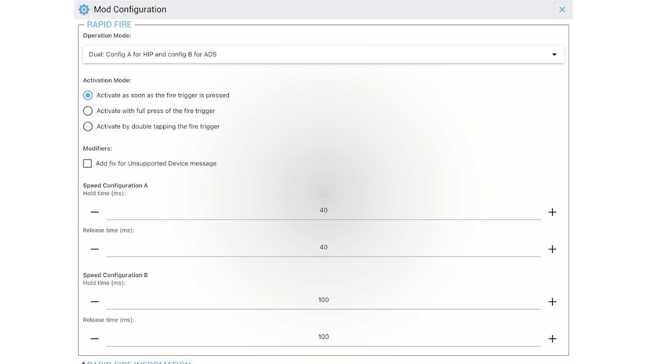The height and width of the screenshot is (364, 647).
Task: Click the Configuration A release time value field
Action: pyautogui.click(x=323, y=248)
